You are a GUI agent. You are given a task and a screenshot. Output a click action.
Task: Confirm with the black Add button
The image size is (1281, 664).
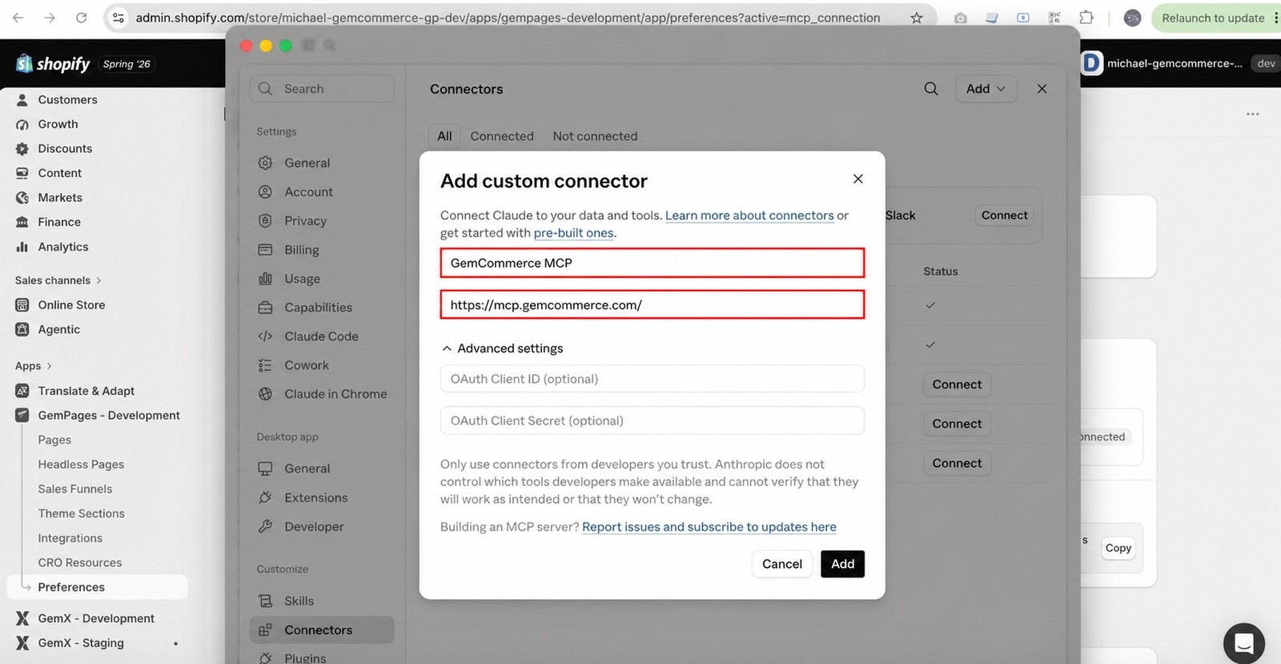(842, 564)
